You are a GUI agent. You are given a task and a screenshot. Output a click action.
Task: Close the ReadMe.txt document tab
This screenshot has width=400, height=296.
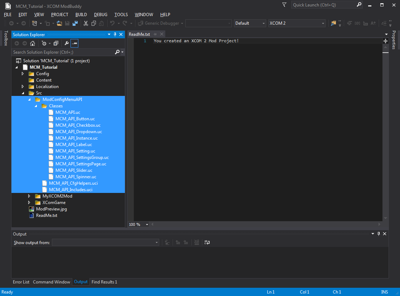point(161,34)
